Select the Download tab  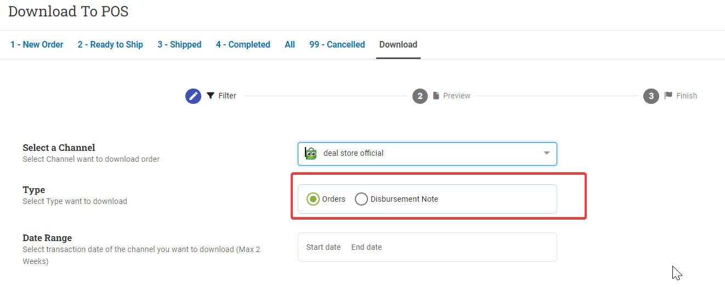click(x=398, y=45)
